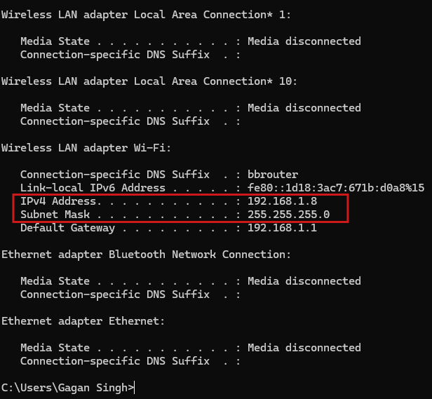432x399 pixels.
Task: Click the Ethernet adapter Bluetooth Network Connection heading
Action: pos(146,255)
